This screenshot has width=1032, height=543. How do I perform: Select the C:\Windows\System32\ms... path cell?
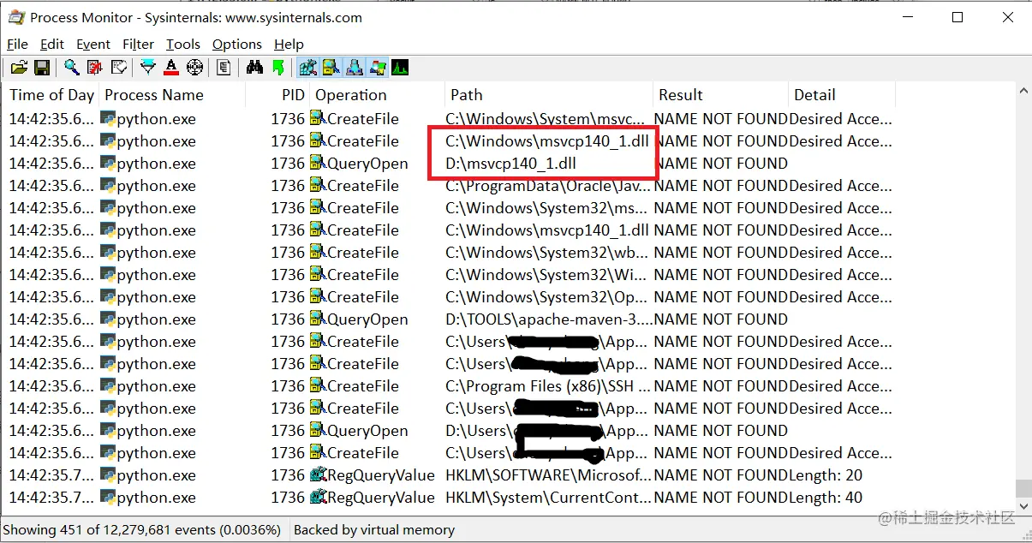[x=548, y=208]
